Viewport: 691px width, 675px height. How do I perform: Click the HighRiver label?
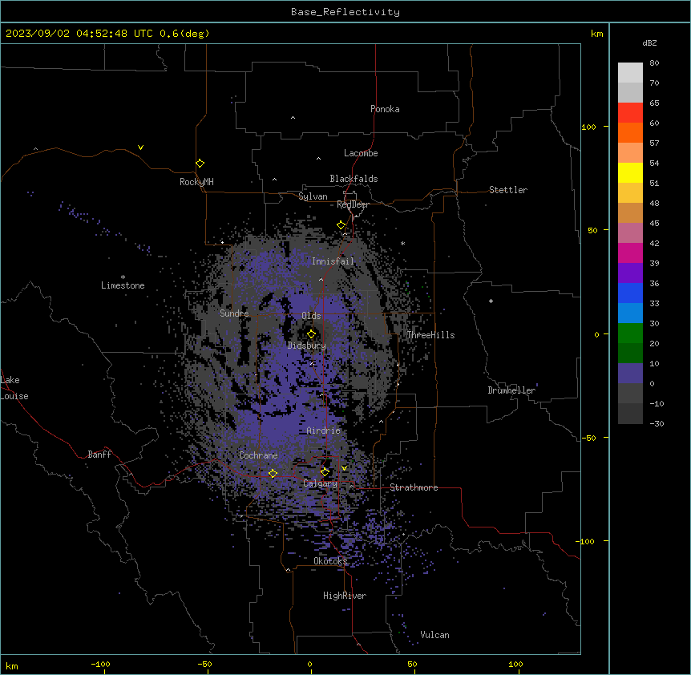(345, 596)
